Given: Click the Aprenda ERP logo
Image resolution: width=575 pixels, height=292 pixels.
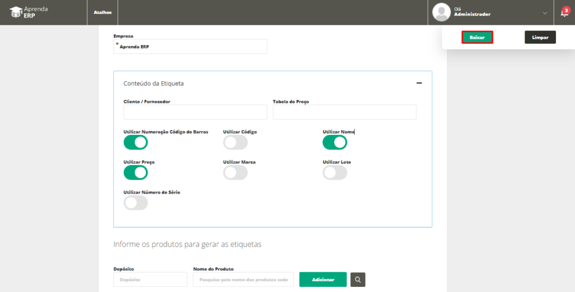Looking at the screenshot, I should (x=29, y=12).
